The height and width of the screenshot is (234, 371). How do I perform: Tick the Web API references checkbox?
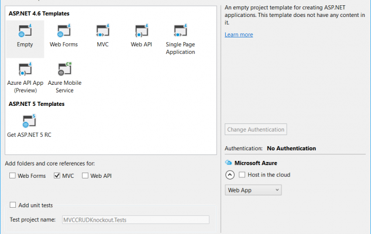pyautogui.click(x=85, y=175)
